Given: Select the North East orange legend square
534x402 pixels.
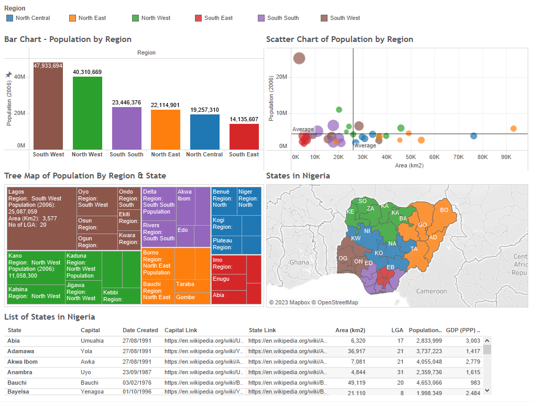Looking at the screenshot, I should 73,18.
